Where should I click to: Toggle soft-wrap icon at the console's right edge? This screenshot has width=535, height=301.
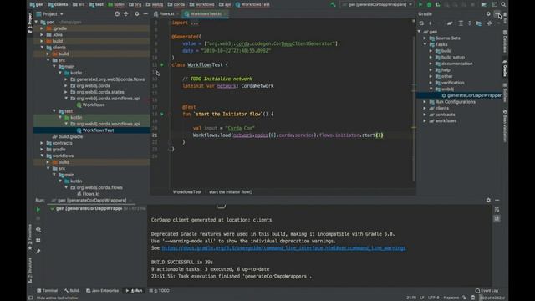tap(497, 210)
